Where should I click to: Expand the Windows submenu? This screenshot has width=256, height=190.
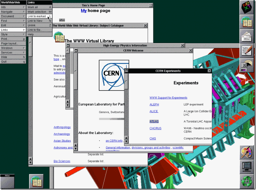13,48
